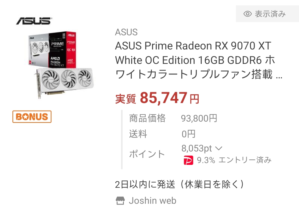Click the ASUS logo above the product image

click(34, 21)
